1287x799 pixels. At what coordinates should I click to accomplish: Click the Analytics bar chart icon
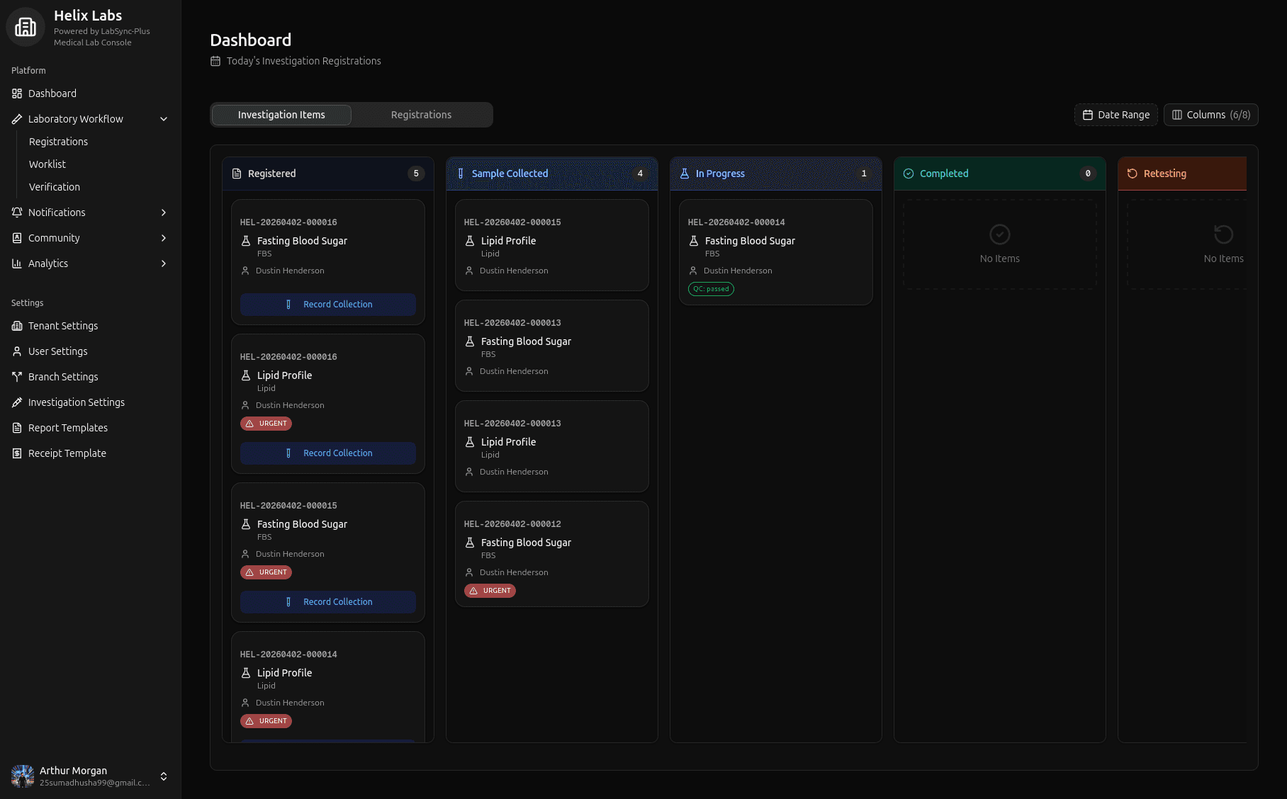point(17,263)
